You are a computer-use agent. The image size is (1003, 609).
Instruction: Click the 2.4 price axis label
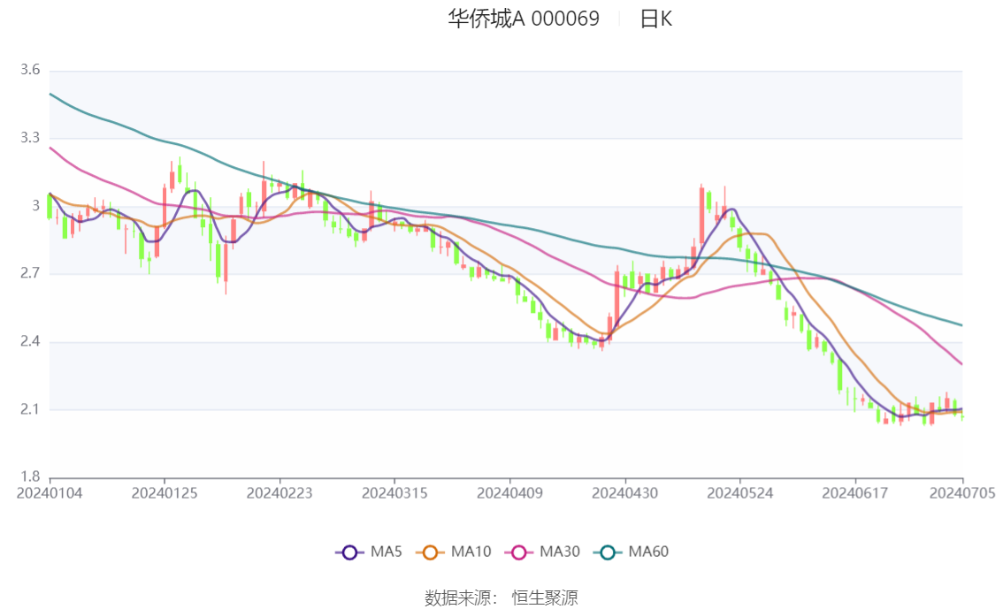[30, 341]
